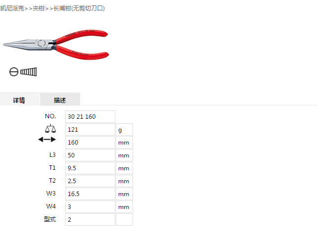Click the g unit cell beside weight
The height and width of the screenshot is (252, 318).
(x=124, y=130)
